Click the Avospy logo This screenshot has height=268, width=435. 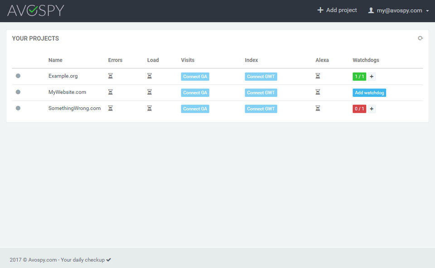coord(35,10)
